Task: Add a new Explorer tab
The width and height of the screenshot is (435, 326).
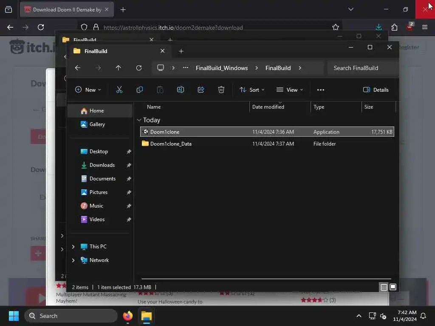Action: pos(181,51)
